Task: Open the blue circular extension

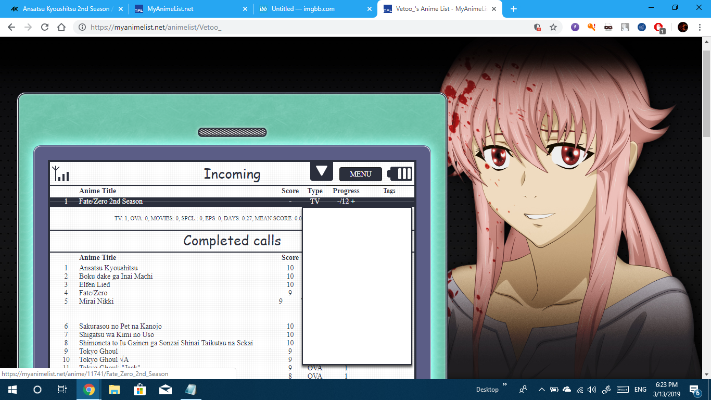Action: [x=642, y=27]
